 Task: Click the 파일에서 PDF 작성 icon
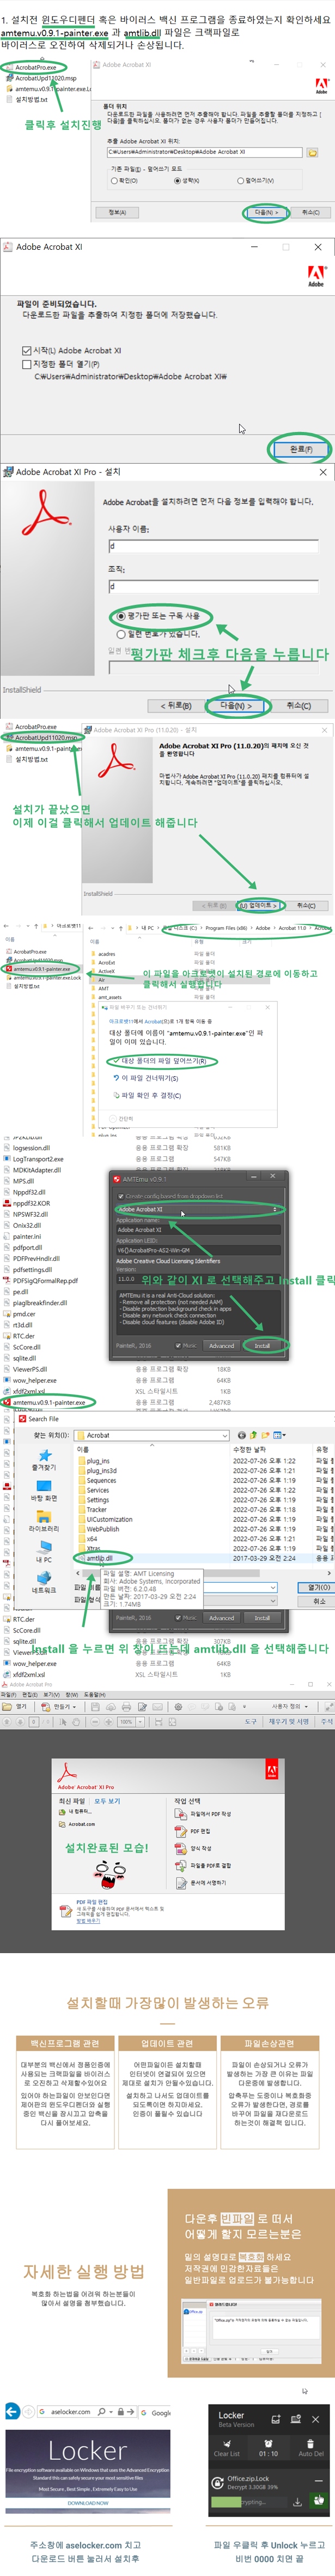[x=181, y=1814]
